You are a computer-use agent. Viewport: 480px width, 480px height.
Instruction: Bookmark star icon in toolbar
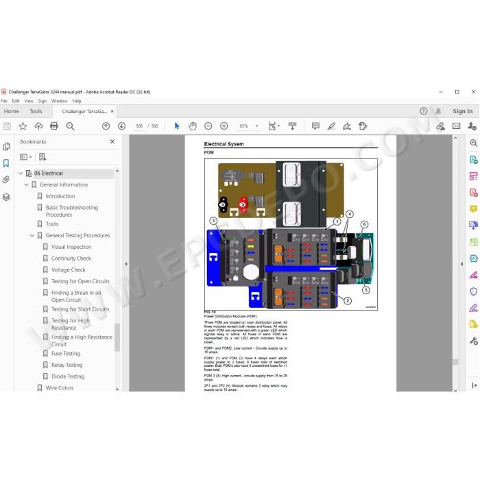[x=23, y=125]
